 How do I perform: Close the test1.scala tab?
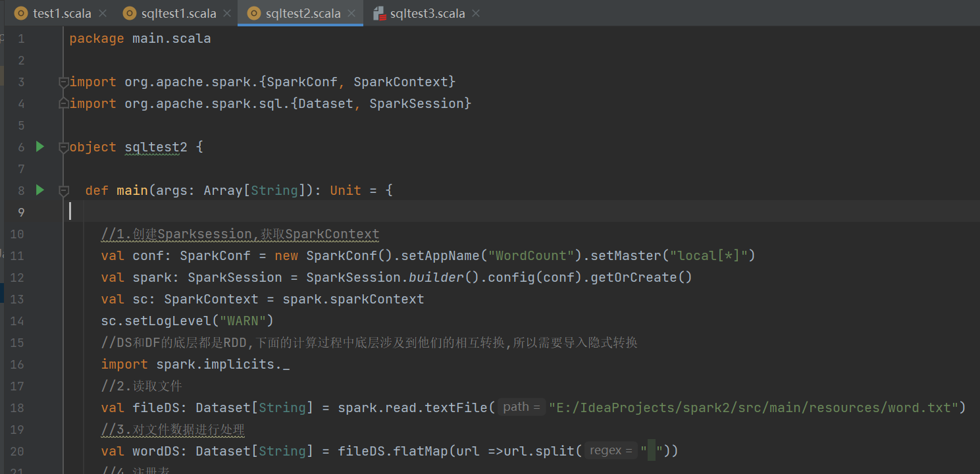(102, 13)
